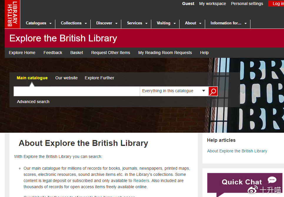
Task: Switch to the Explore Further tab
Action: click(x=99, y=78)
